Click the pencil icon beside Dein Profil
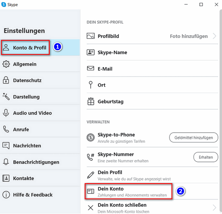222x214 pixels. tap(91, 175)
